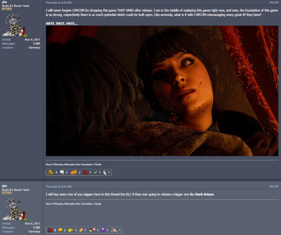Click the green checkmark reaction icon
The height and width of the screenshot is (235, 281).
click(96, 172)
